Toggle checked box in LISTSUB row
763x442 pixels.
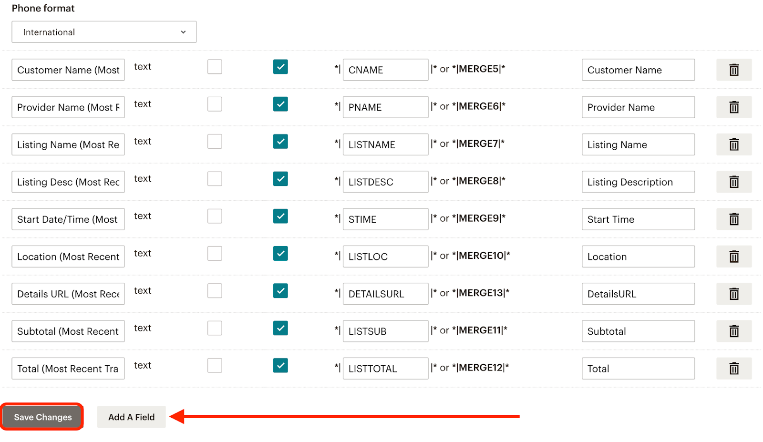click(x=280, y=328)
